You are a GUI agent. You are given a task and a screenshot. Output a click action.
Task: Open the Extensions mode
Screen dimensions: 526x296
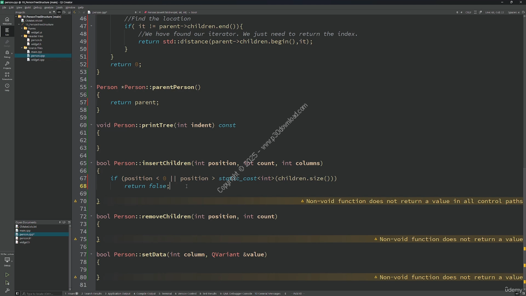pyautogui.click(x=7, y=76)
